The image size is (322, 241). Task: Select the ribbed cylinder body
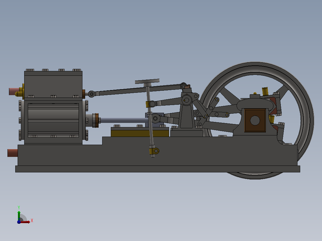(53, 120)
